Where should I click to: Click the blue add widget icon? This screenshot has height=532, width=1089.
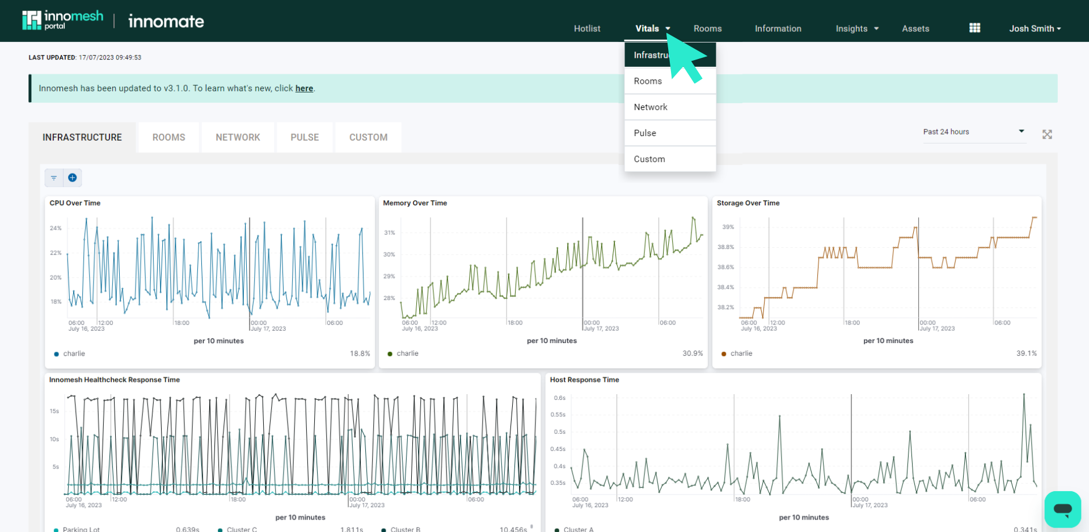pyautogui.click(x=72, y=178)
